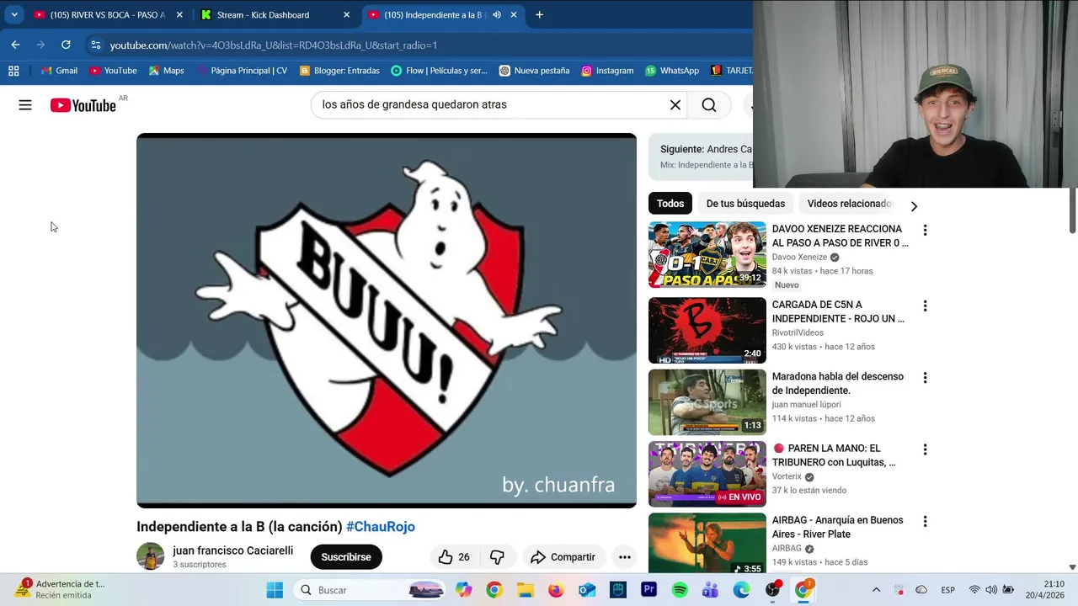Viewport: 1078px width, 606px height.
Task: Select the De tus búsquedas chip
Action: click(x=745, y=204)
